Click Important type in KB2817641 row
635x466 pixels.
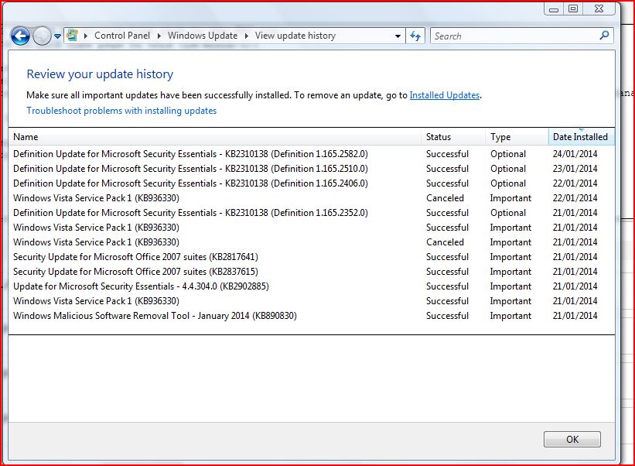point(510,257)
